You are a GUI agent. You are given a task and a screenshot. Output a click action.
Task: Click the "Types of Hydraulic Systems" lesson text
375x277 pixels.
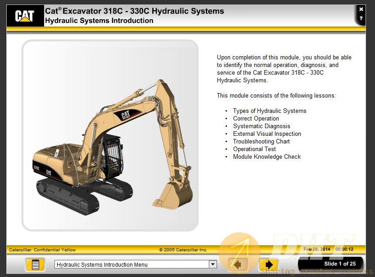click(x=270, y=111)
